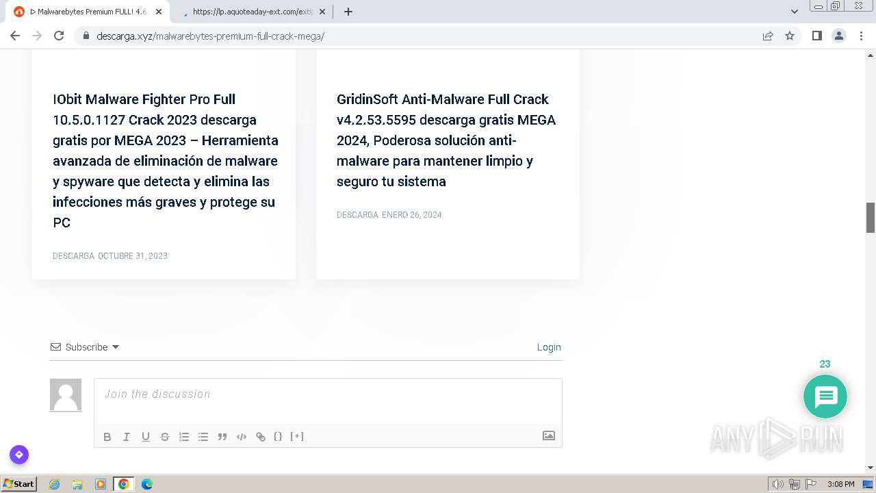Click the taskbar clock 3:08 PM
Image resolution: width=876 pixels, height=493 pixels.
(841, 484)
